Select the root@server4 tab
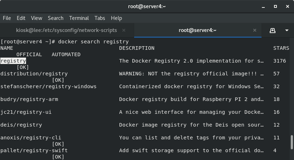294x160 pixels. pos(197,30)
